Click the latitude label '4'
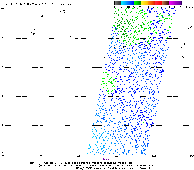The height and width of the screenshot is (170, 194). tap(2, 95)
